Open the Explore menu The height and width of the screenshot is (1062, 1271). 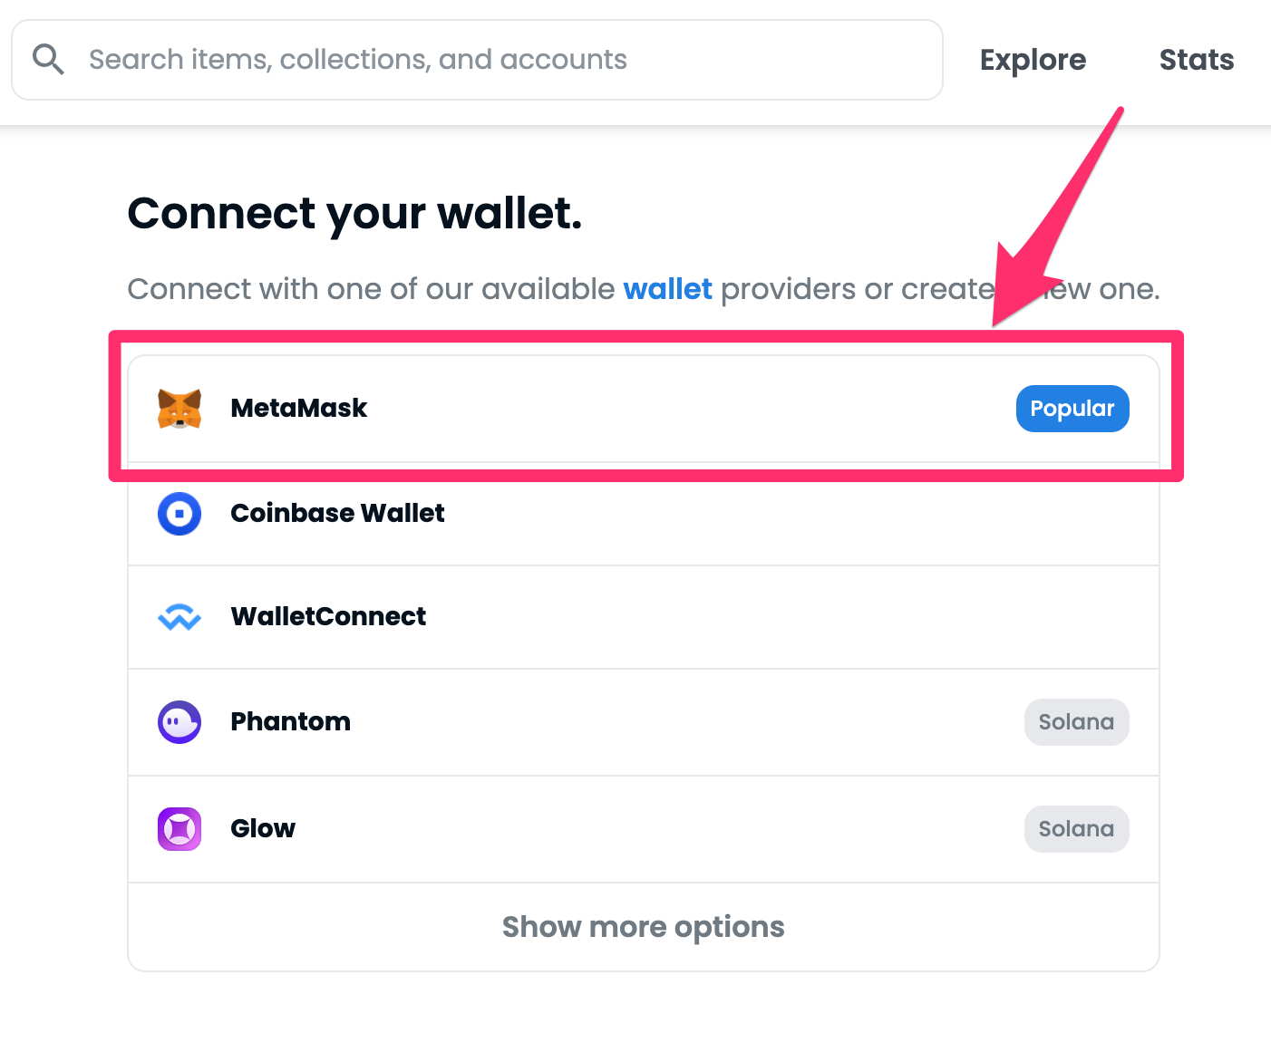click(x=1033, y=59)
